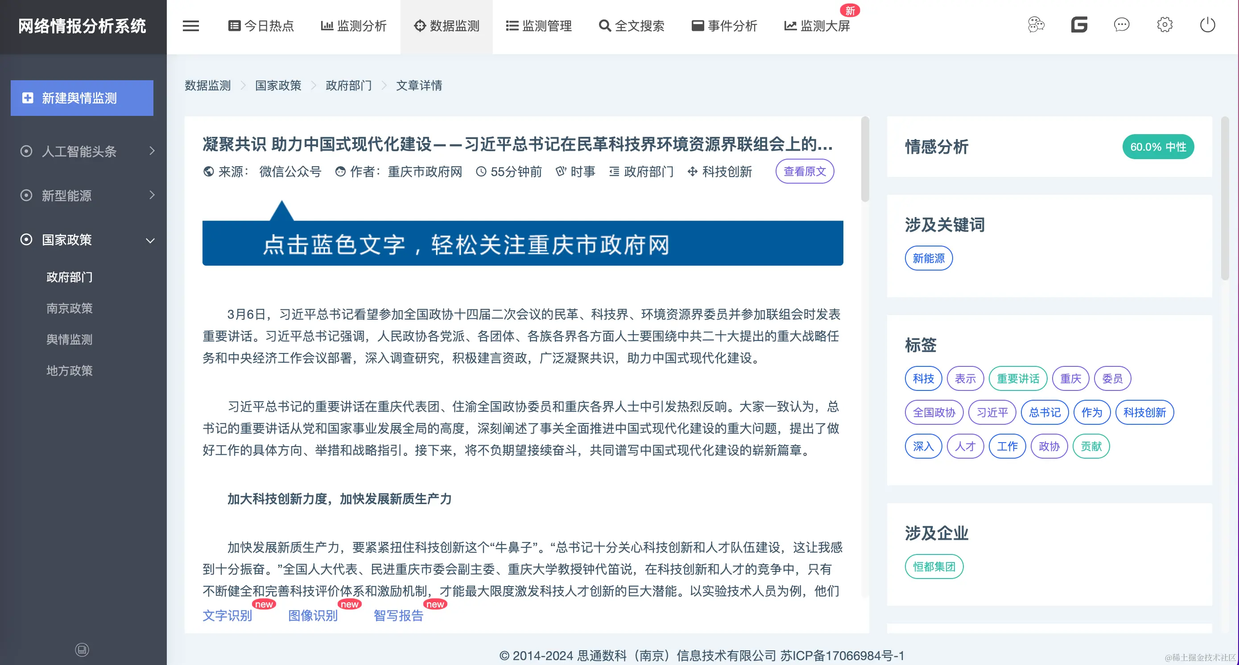Open the chat message bubble icon

1121,25
